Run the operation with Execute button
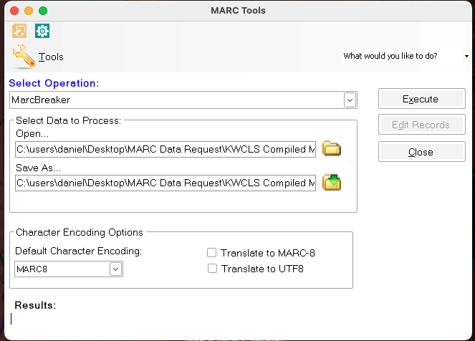This screenshot has height=341, width=475. (422, 99)
